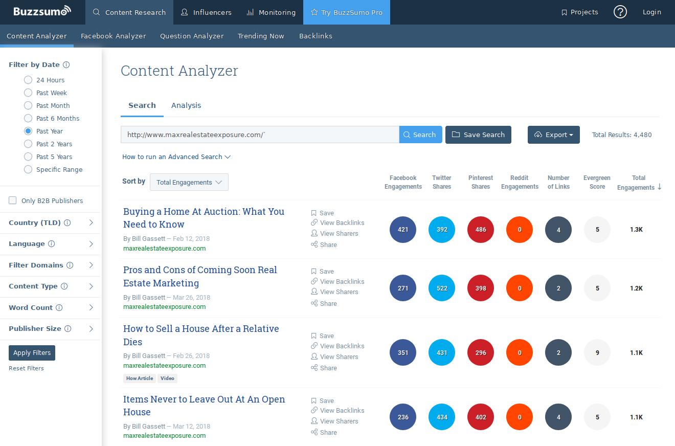Click the Country (TLD) info icon
This screenshot has height=446, width=675.
coord(67,223)
